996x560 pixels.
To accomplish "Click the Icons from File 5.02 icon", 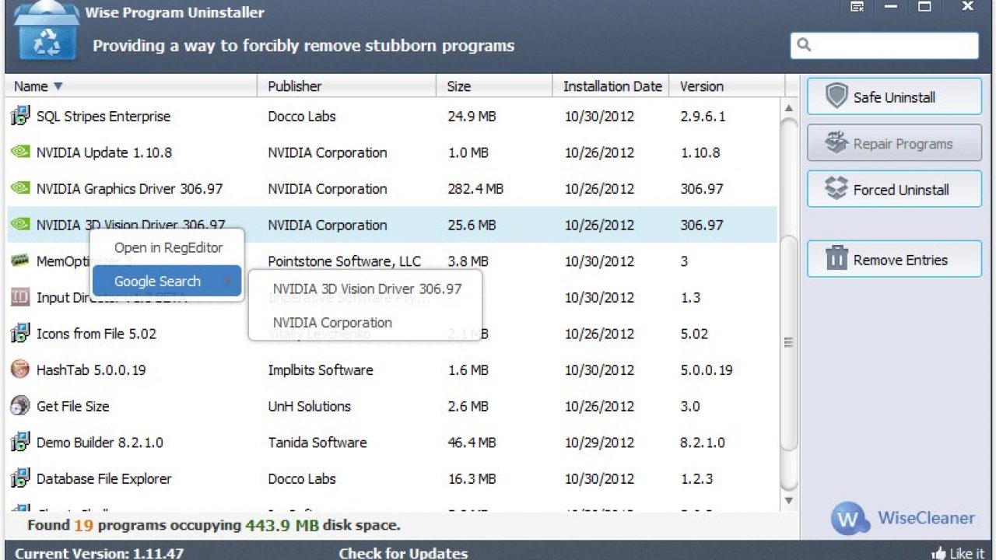I will [19, 334].
